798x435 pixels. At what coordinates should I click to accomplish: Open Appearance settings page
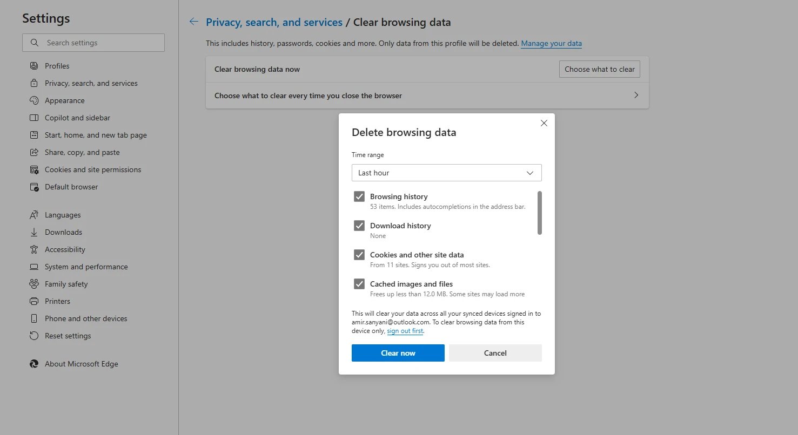click(65, 100)
